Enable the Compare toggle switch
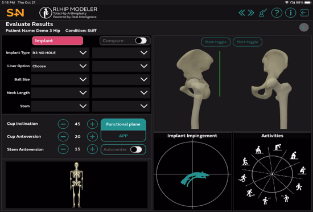Viewport: 313px width, 212px height. tap(141, 40)
